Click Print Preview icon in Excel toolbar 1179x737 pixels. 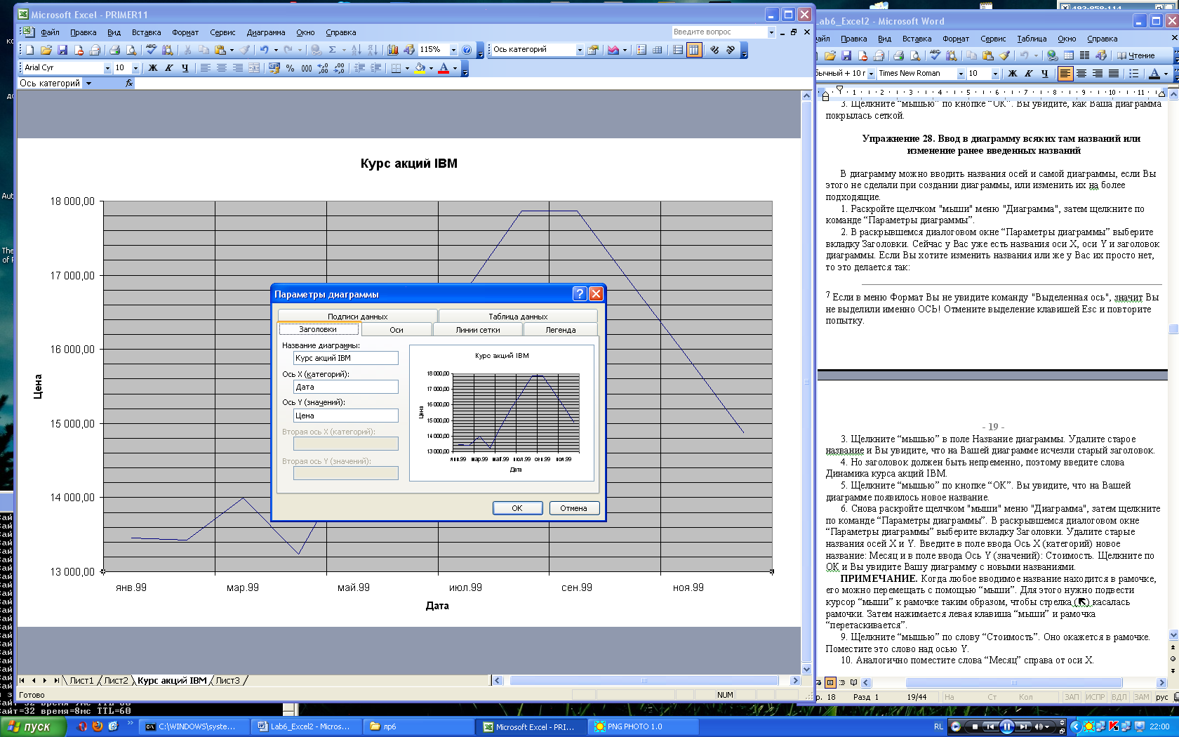click(x=131, y=50)
